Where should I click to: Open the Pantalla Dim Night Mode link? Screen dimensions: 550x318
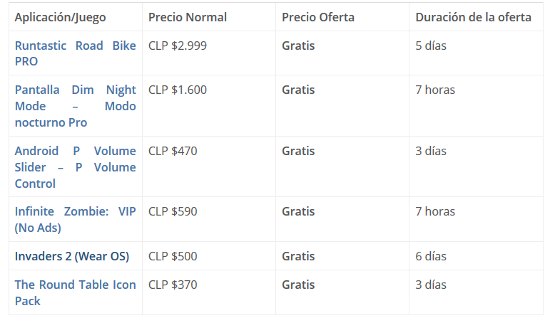tap(75, 106)
